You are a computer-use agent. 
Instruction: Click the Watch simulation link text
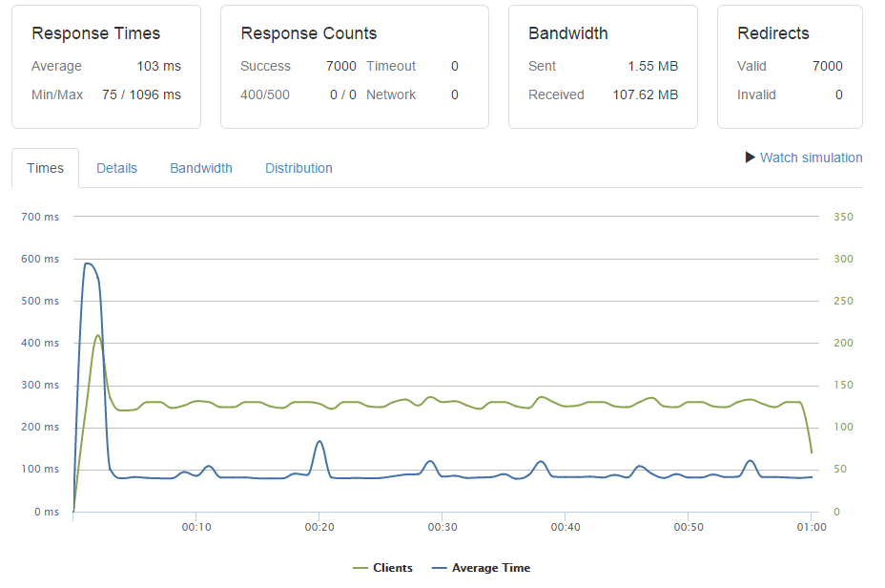coord(811,157)
